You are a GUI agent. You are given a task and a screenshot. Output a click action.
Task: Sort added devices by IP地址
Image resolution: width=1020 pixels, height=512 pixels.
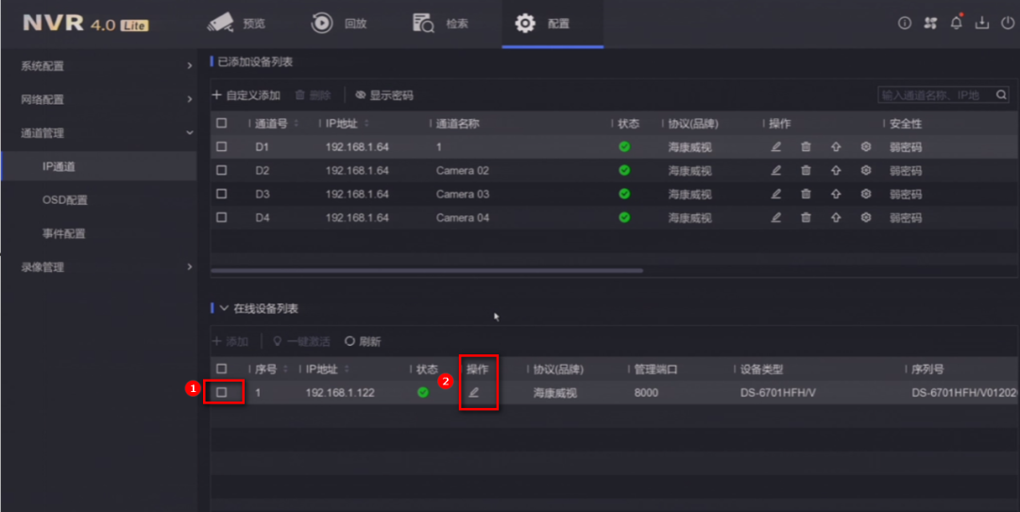point(366,124)
